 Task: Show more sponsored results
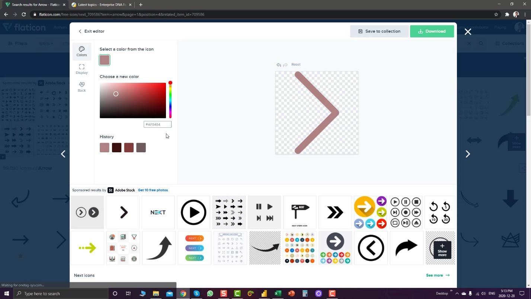pyautogui.click(x=442, y=249)
